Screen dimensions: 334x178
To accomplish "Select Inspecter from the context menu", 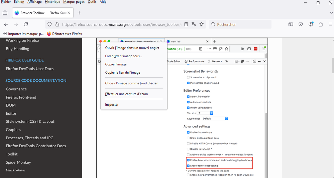I will click(x=134, y=105).
